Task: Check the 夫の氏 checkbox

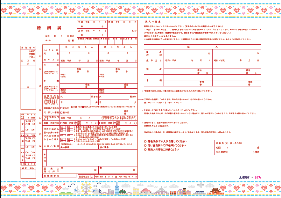Action: [62, 108]
